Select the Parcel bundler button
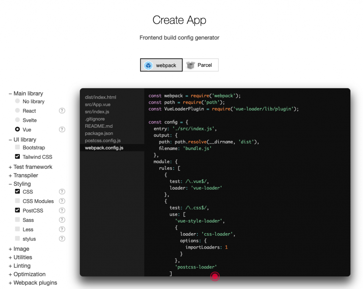The image size is (363, 289). click(201, 65)
